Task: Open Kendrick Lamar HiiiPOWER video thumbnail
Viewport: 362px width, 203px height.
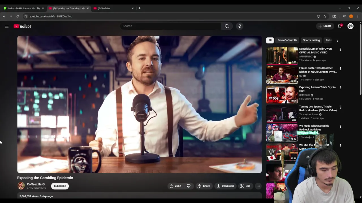Action: pyautogui.click(x=282, y=56)
